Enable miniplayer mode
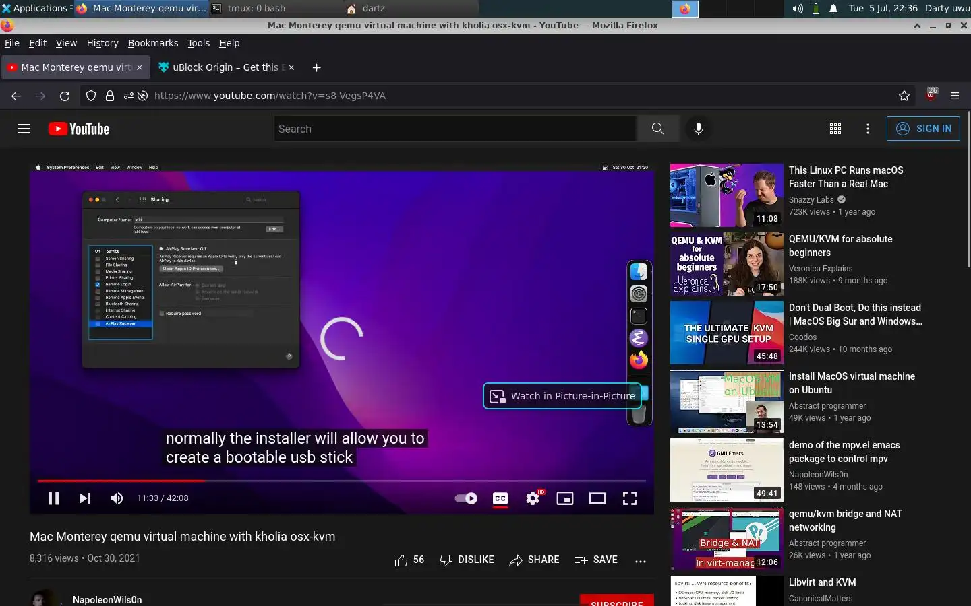 [565, 498]
